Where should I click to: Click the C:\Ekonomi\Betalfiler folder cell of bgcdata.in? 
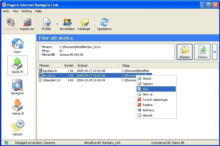click(135, 71)
